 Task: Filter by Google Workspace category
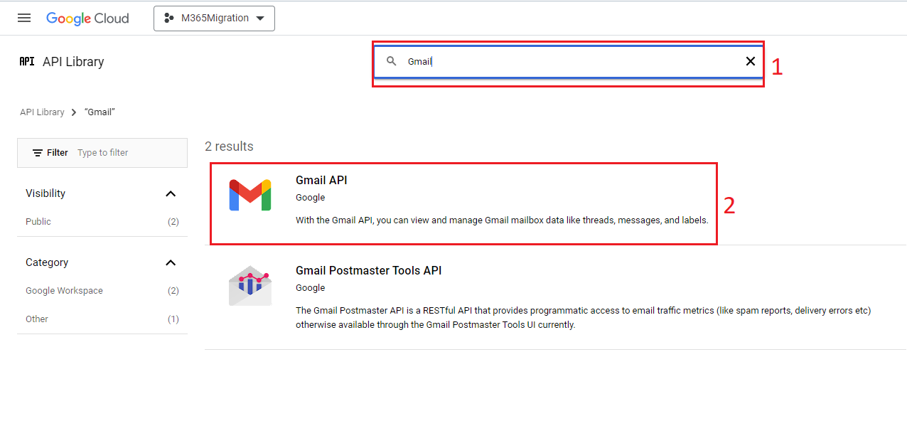click(102, 291)
